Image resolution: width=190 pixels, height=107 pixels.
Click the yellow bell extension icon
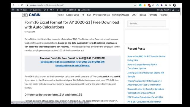pos(145,5)
